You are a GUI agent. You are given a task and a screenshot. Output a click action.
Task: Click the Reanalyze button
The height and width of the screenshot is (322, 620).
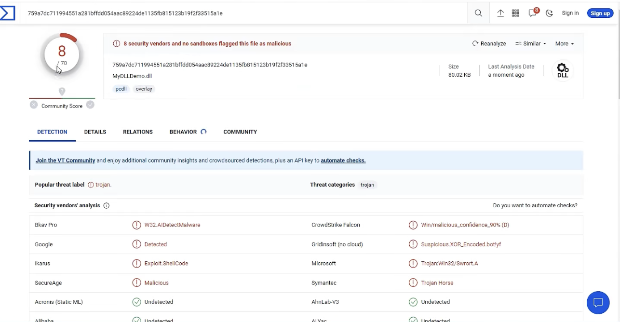coord(489,43)
